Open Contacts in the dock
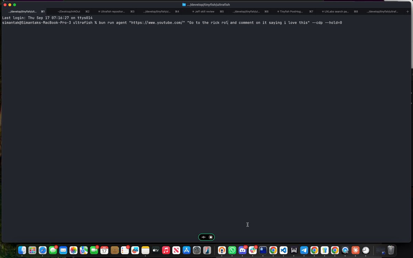Screen dimensions: 413x258 (115, 250)
